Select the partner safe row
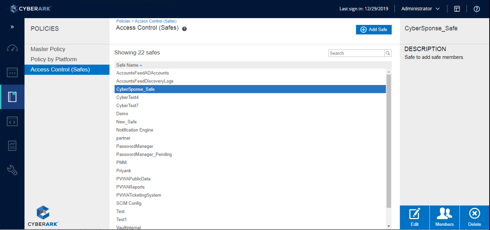 pos(250,138)
